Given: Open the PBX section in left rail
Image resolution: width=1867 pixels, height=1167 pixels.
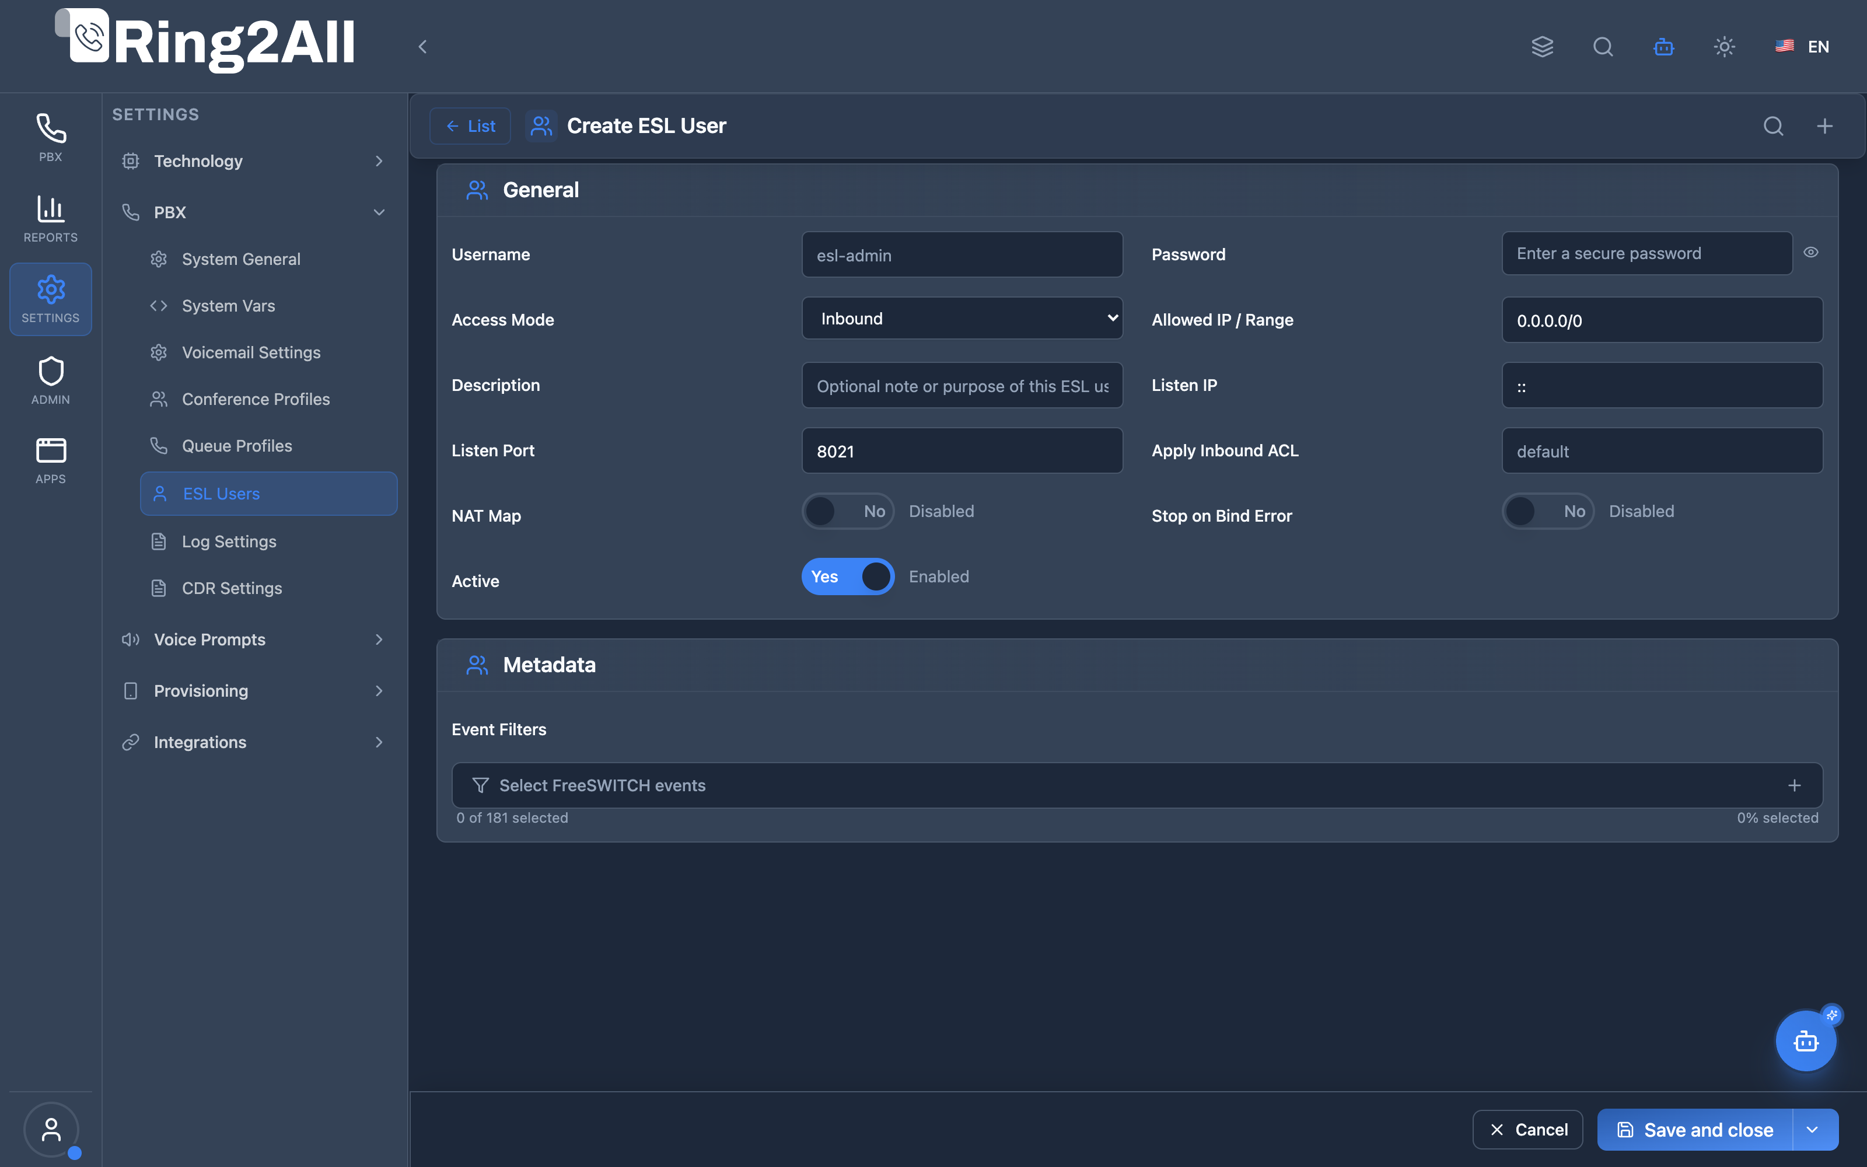Looking at the screenshot, I should [51, 137].
